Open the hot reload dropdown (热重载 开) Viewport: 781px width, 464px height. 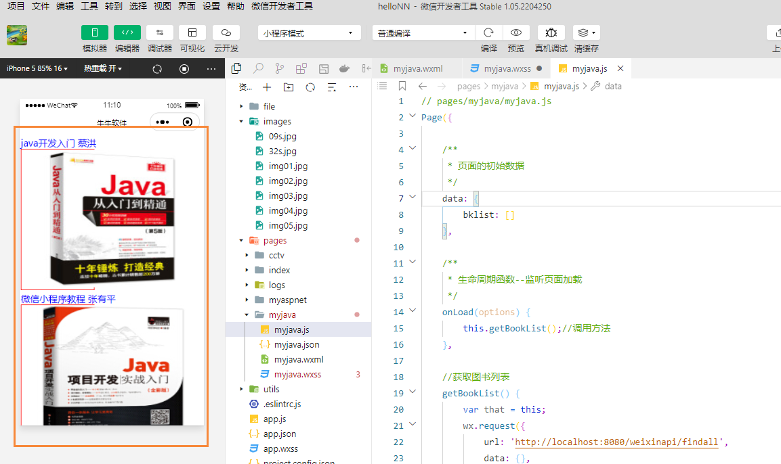click(x=102, y=68)
